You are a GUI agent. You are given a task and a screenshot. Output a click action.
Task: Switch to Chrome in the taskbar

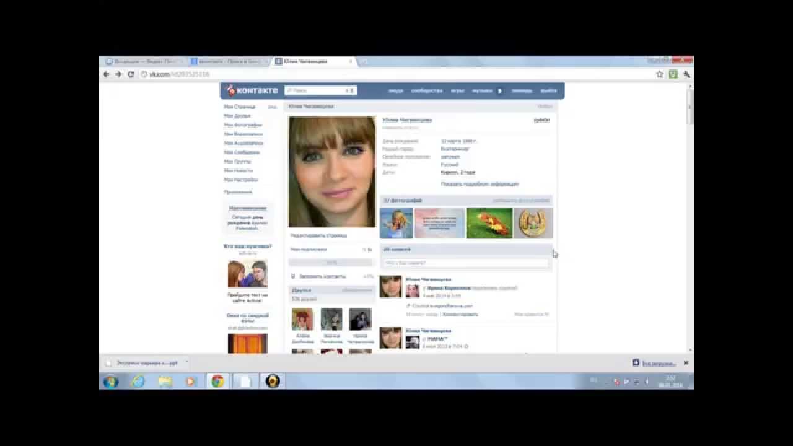(x=217, y=381)
